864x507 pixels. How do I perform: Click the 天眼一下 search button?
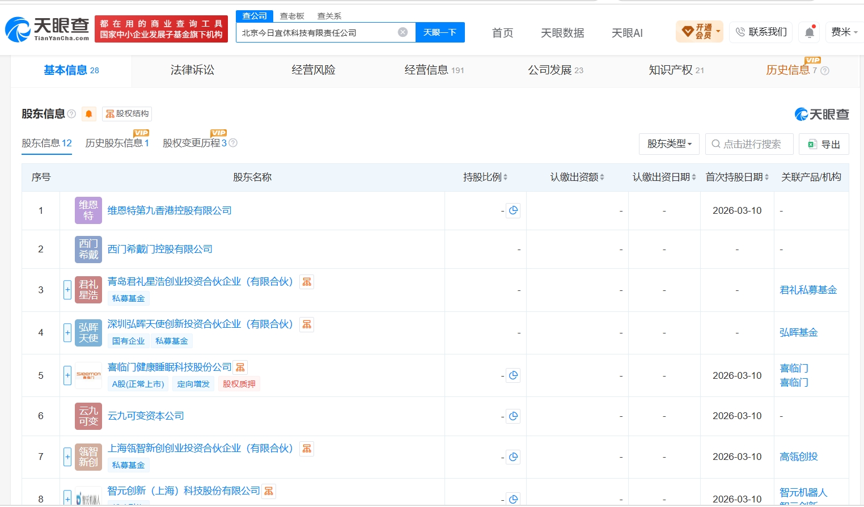[x=440, y=32]
